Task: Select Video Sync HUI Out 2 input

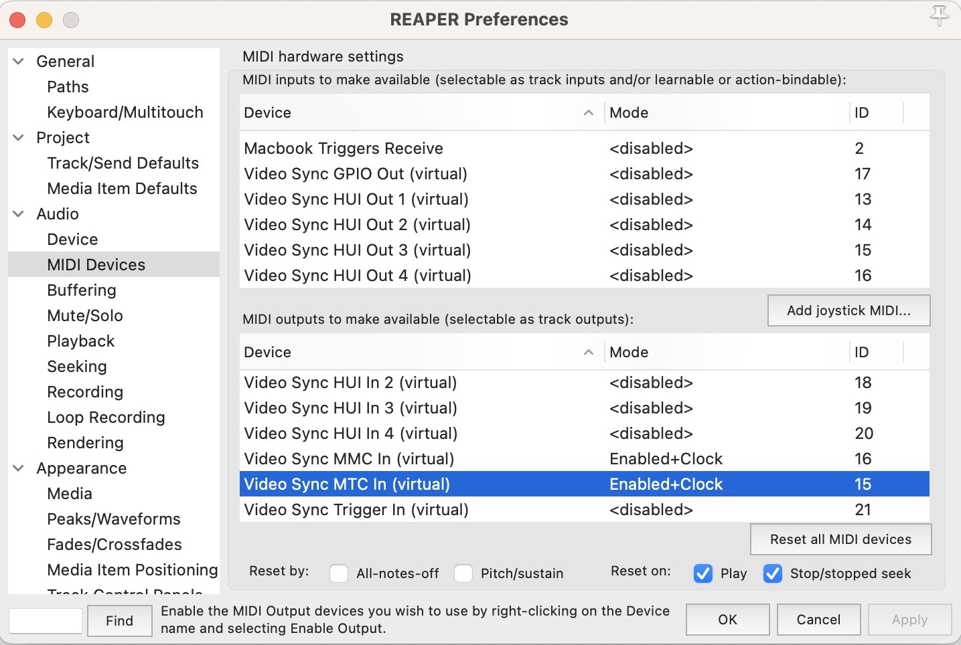Action: 584,225
